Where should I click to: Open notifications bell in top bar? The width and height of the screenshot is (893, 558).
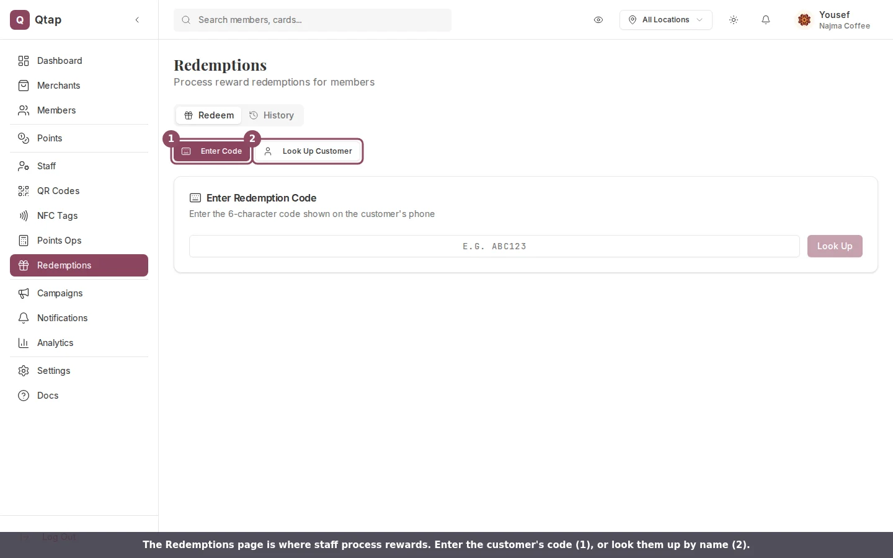point(766,20)
